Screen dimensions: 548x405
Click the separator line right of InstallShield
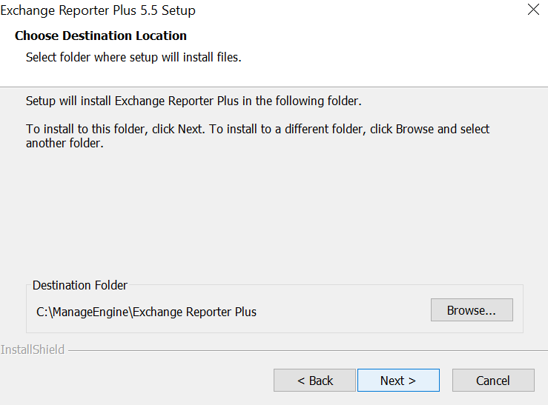(x=297, y=350)
